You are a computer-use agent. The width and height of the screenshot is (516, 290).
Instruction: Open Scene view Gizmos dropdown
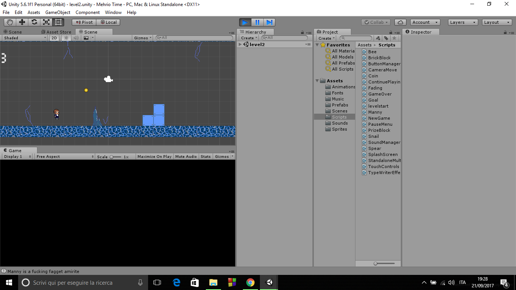click(143, 38)
